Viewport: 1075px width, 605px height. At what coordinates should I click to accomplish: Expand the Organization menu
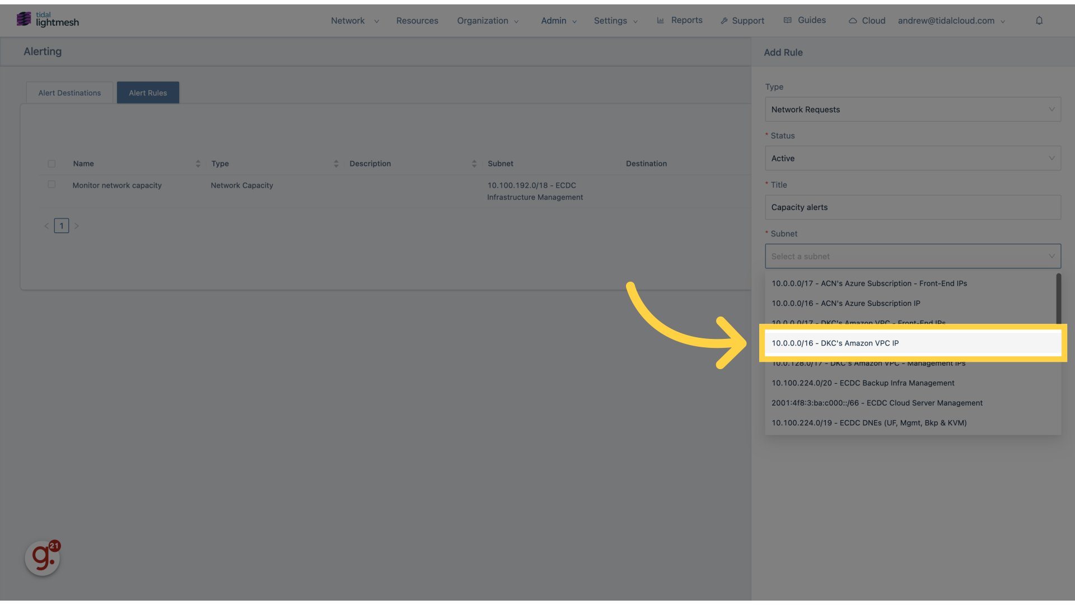[x=488, y=21]
